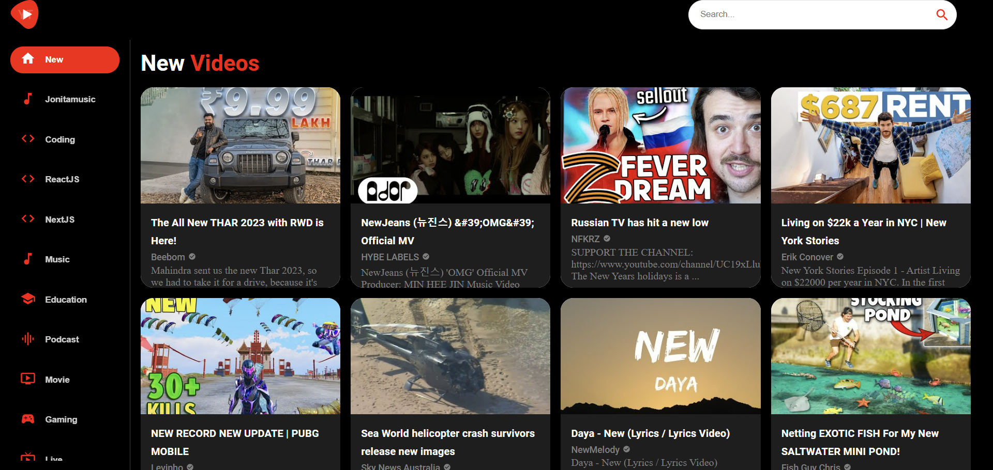Open title 'Netting EXOTIC FISH For My New'
The image size is (993, 470).
(x=860, y=442)
